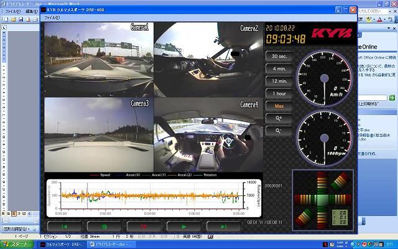The height and width of the screenshot is (249, 398).
Task: Click Word's font color A icon
Action: click(x=380, y=19)
